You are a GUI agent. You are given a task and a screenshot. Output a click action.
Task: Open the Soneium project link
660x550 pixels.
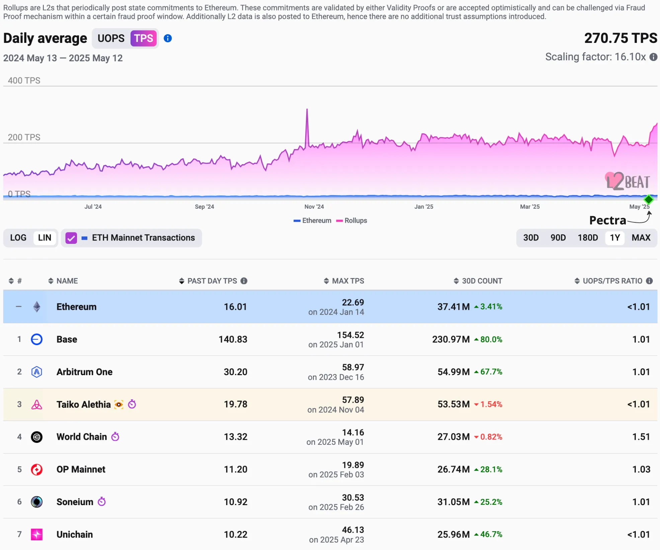click(75, 502)
